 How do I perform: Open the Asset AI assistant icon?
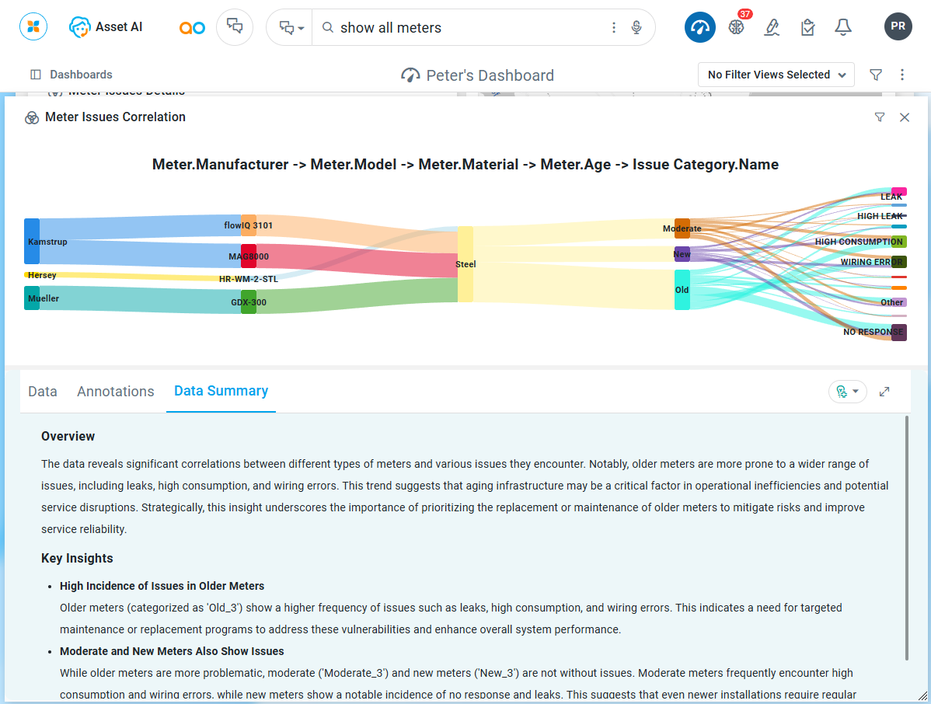point(80,27)
